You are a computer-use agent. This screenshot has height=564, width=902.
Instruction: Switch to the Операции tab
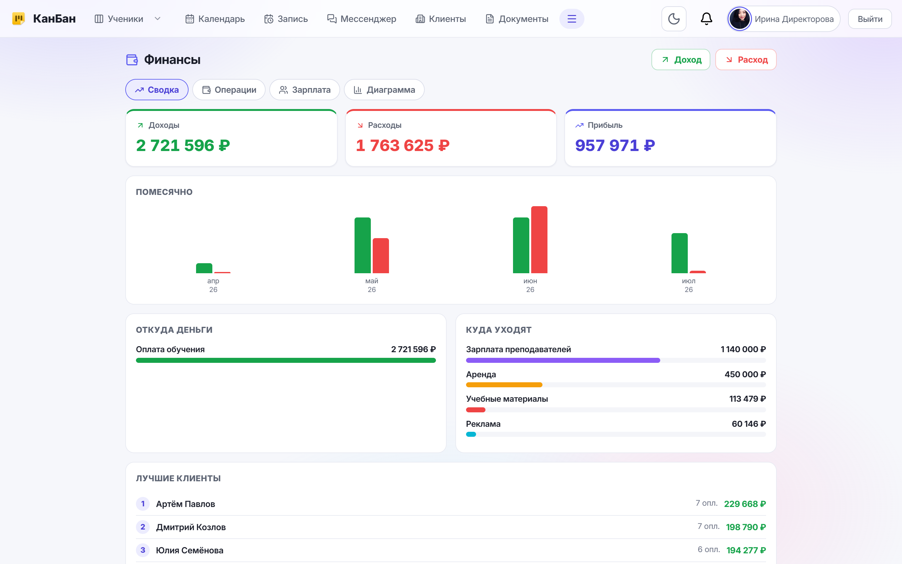pyautogui.click(x=229, y=90)
